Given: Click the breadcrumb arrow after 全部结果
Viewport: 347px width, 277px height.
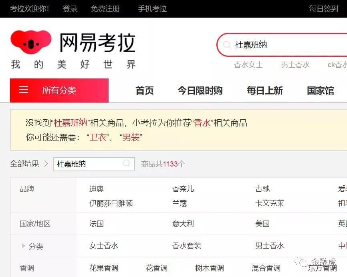Looking at the screenshot, I should click(46, 163).
